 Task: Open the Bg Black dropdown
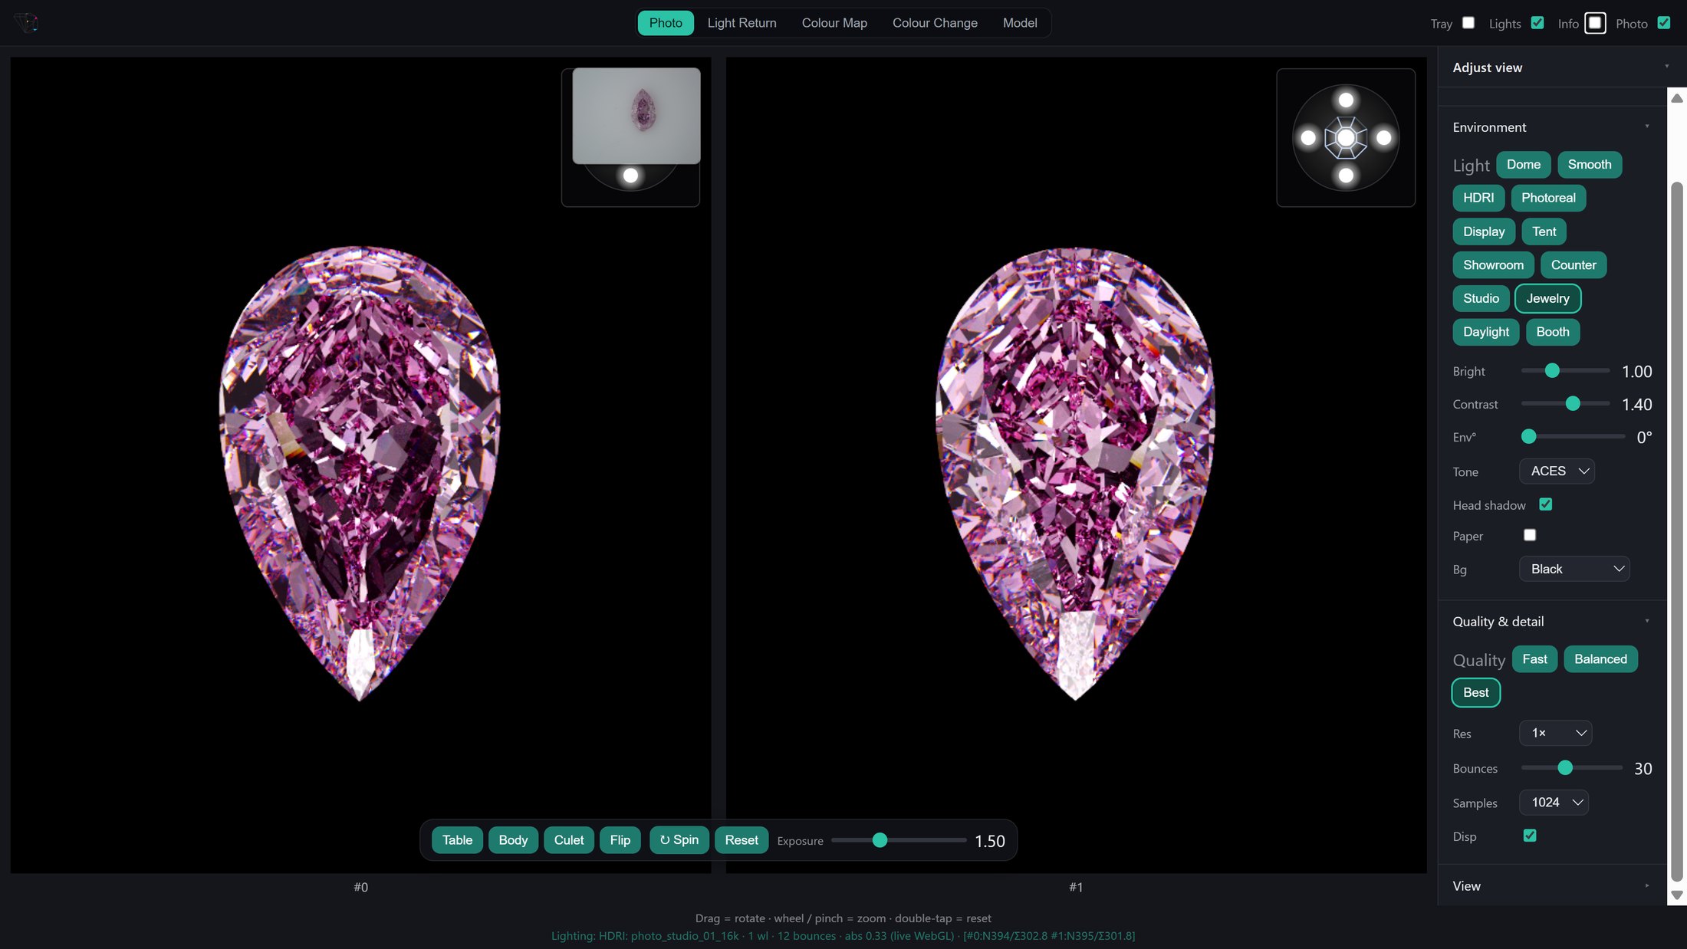click(1574, 569)
